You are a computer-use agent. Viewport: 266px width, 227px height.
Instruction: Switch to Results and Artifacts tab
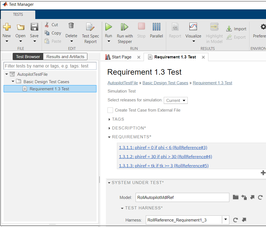pyautogui.click(x=65, y=57)
